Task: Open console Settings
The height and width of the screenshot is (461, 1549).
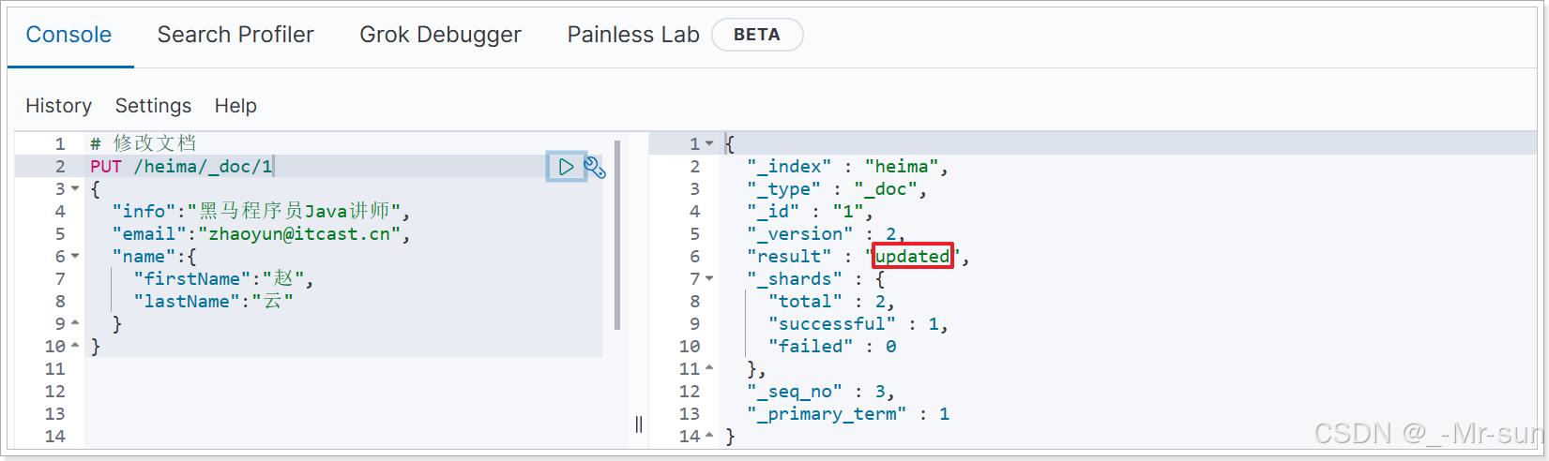Action: [x=153, y=106]
